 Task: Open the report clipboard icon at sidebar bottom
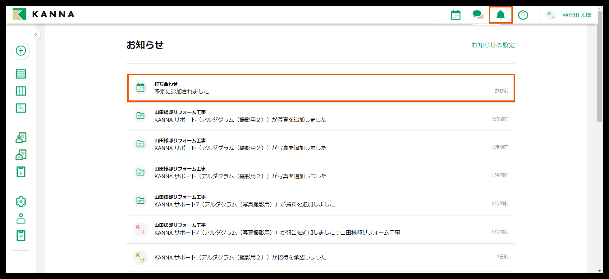pos(21,236)
